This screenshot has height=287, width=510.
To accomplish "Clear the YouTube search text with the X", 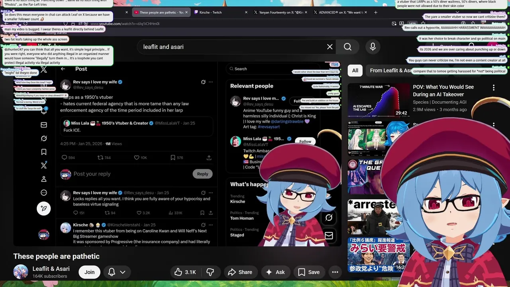I will 330,47.
